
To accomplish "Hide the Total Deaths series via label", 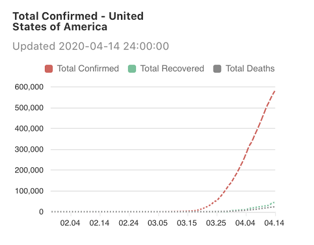I will click(250, 69).
